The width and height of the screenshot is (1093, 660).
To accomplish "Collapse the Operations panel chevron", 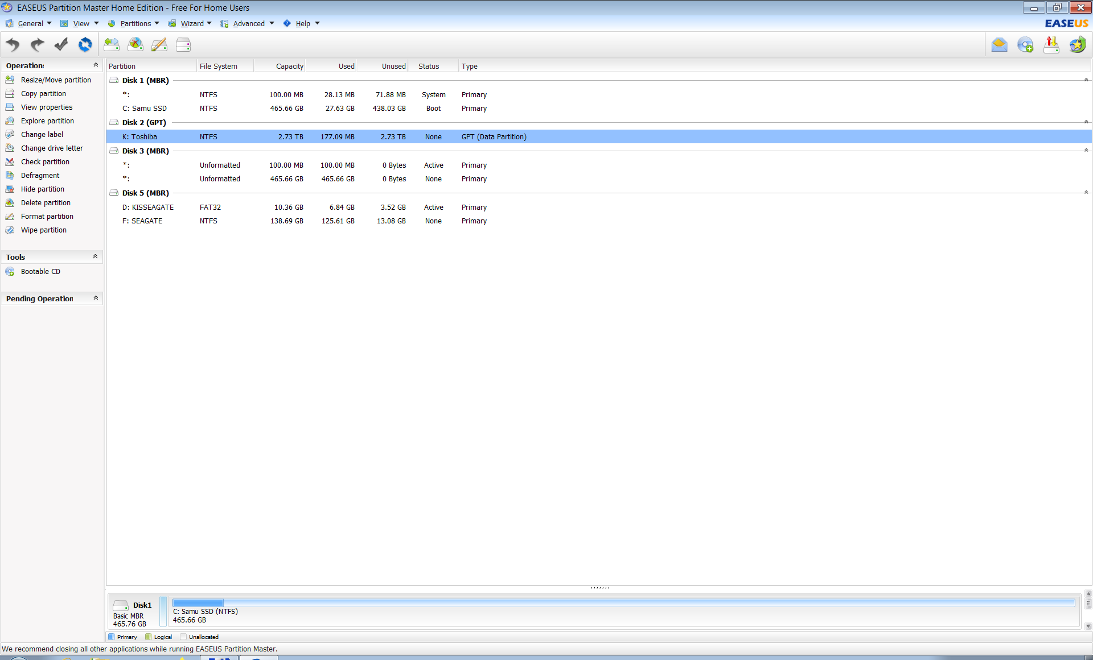I will point(96,65).
